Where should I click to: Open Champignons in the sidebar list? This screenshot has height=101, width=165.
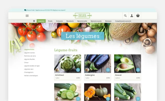pos(29,72)
